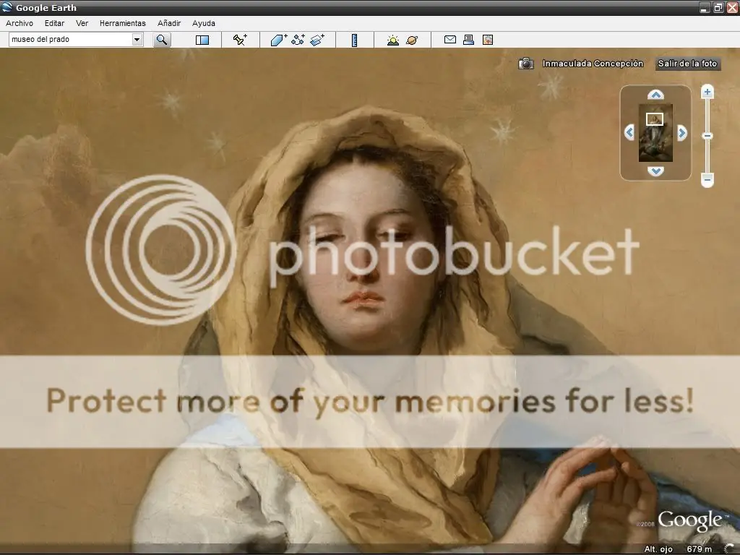Click the camera icon beside Inmaculada Concepción
The width and height of the screenshot is (740, 555).
[526, 64]
